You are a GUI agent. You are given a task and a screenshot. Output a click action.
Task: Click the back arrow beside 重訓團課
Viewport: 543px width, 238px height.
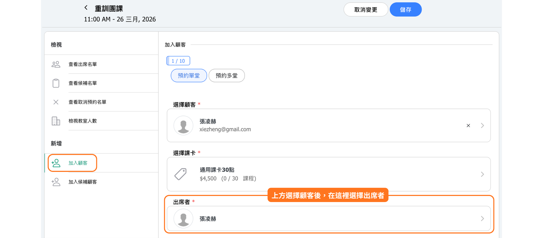(x=86, y=8)
